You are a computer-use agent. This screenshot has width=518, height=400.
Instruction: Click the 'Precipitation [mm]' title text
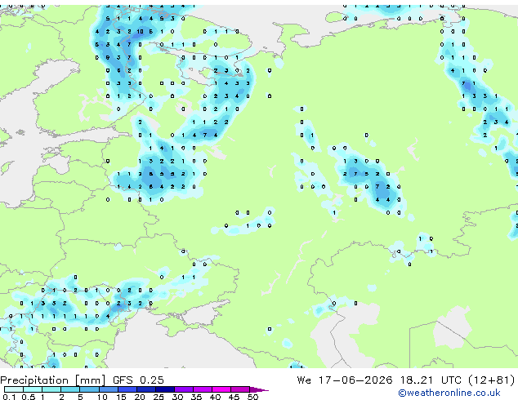(53, 380)
